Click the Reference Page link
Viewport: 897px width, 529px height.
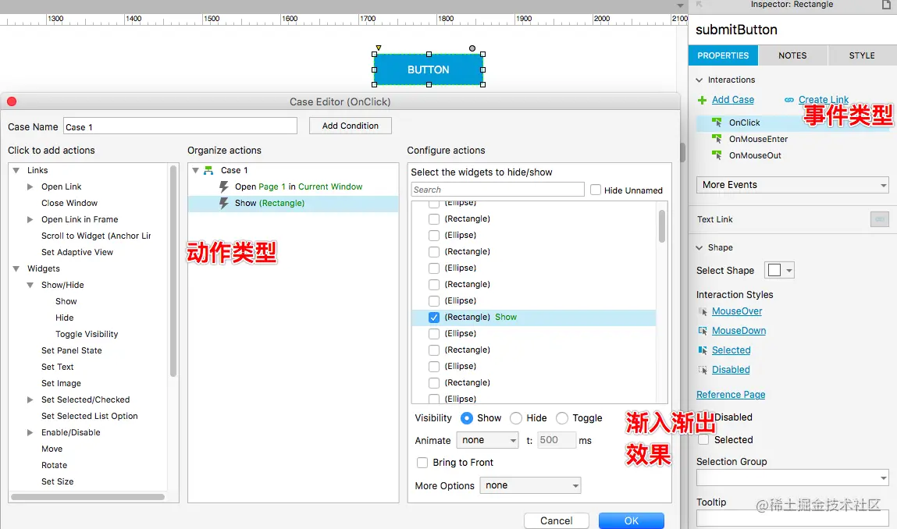[x=731, y=395]
